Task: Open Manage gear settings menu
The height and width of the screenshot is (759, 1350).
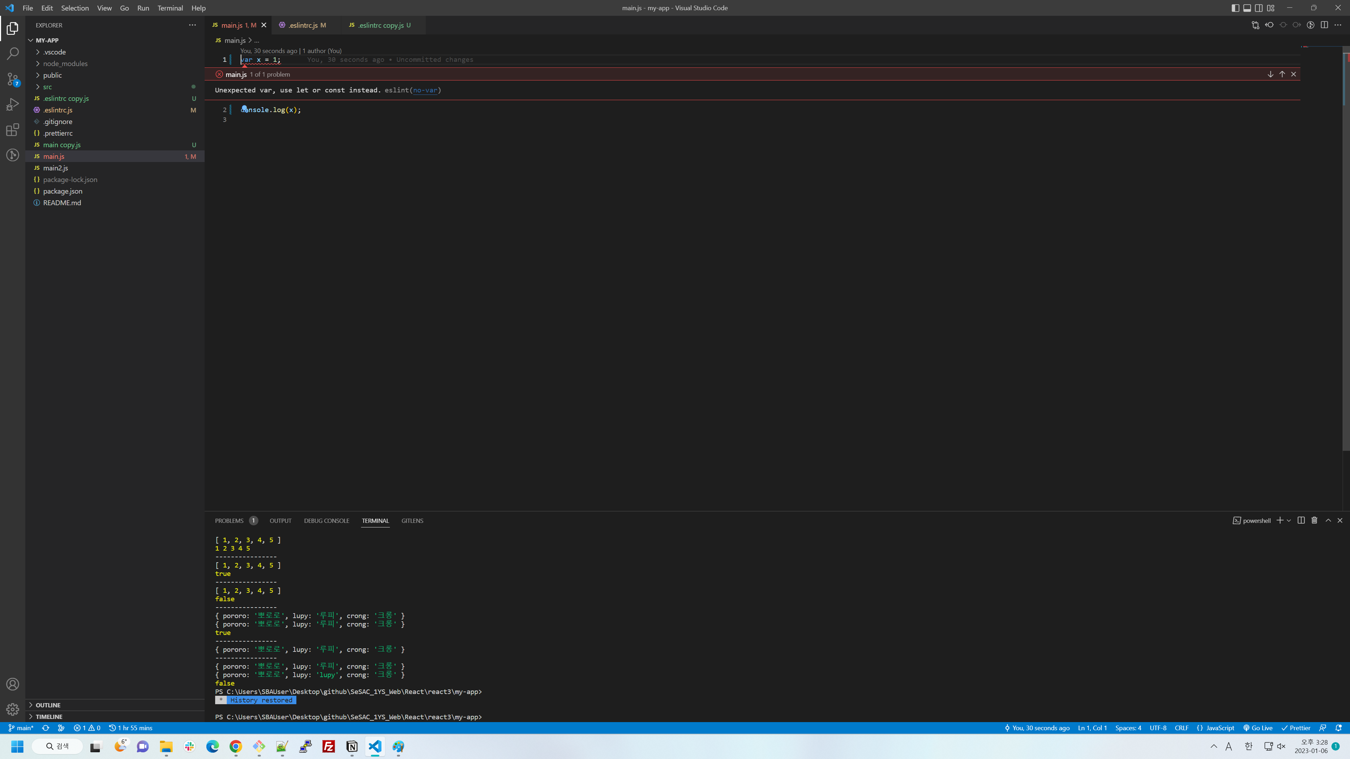Action: click(13, 709)
